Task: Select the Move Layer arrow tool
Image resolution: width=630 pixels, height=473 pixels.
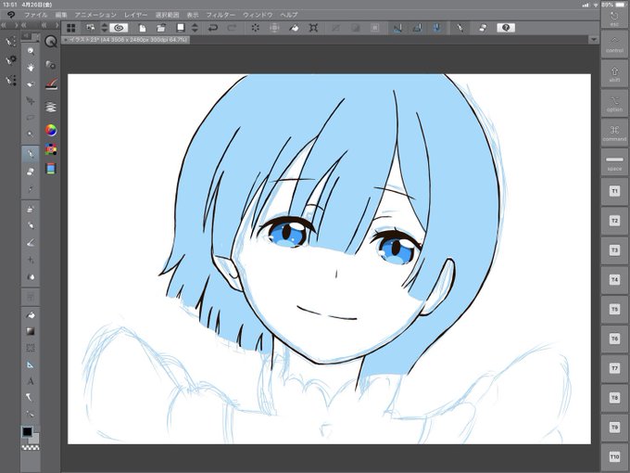Action: (x=31, y=100)
